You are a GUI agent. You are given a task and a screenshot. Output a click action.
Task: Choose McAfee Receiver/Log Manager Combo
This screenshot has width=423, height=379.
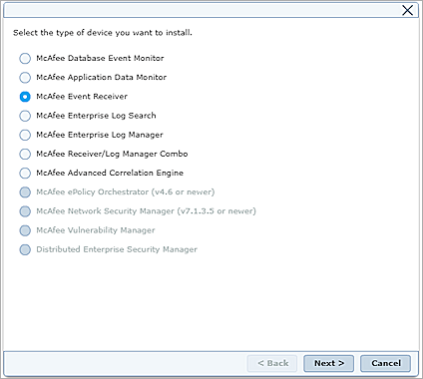tap(25, 154)
